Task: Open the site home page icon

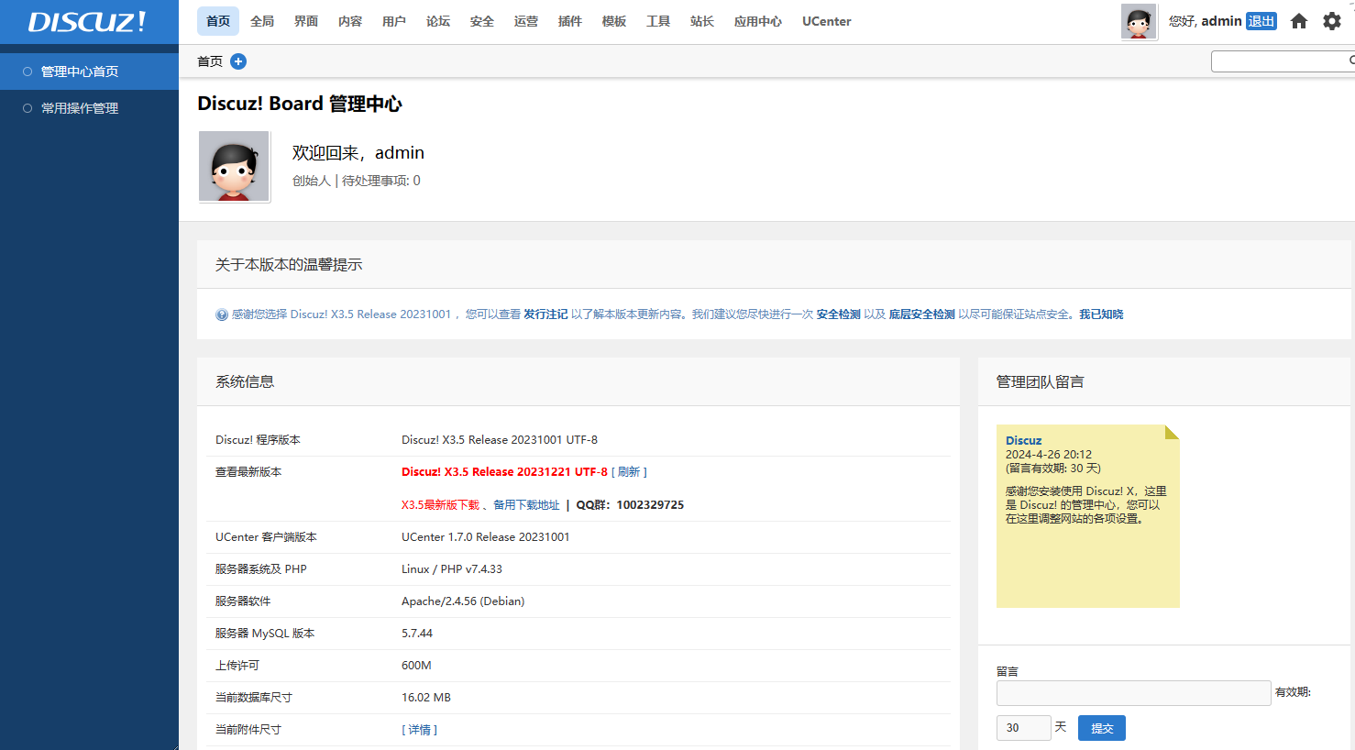Action: coord(1298,21)
